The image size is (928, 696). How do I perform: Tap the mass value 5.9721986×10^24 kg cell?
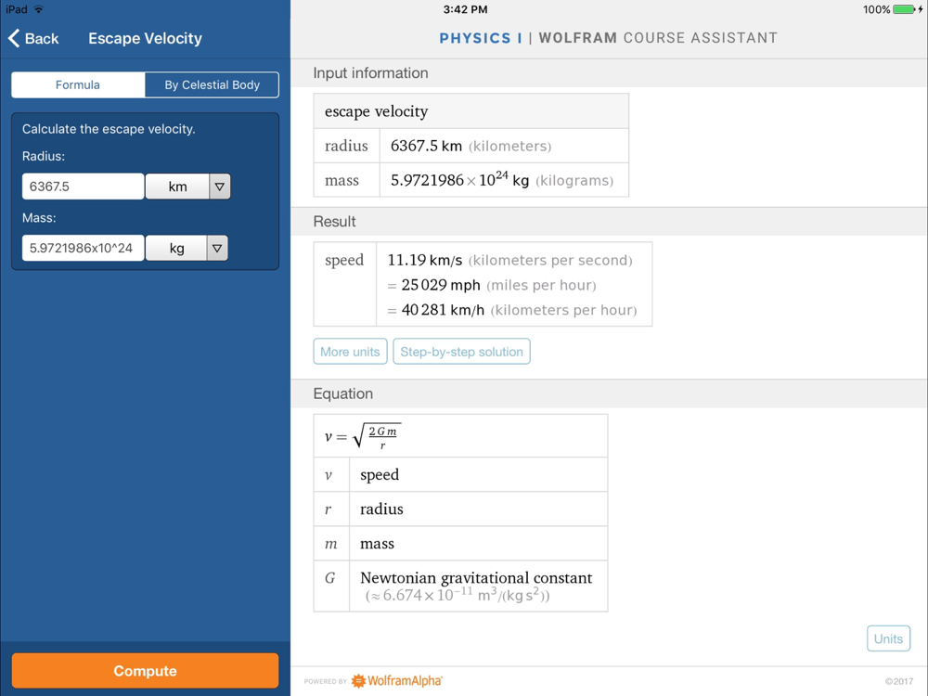tap(504, 180)
